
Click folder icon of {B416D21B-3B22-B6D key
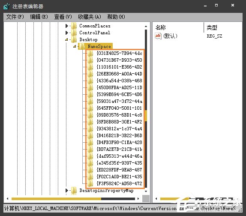[90, 135]
